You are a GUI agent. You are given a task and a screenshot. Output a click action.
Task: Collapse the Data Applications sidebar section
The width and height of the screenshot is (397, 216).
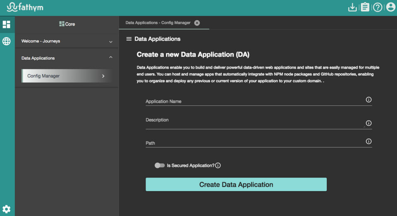pos(111,58)
